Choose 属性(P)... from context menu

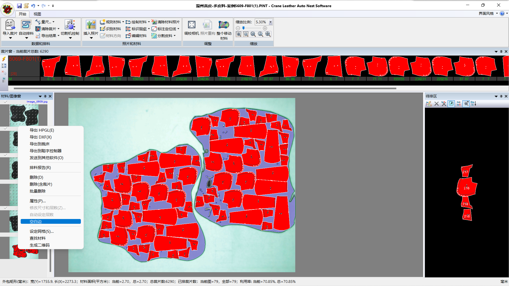(x=51, y=201)
